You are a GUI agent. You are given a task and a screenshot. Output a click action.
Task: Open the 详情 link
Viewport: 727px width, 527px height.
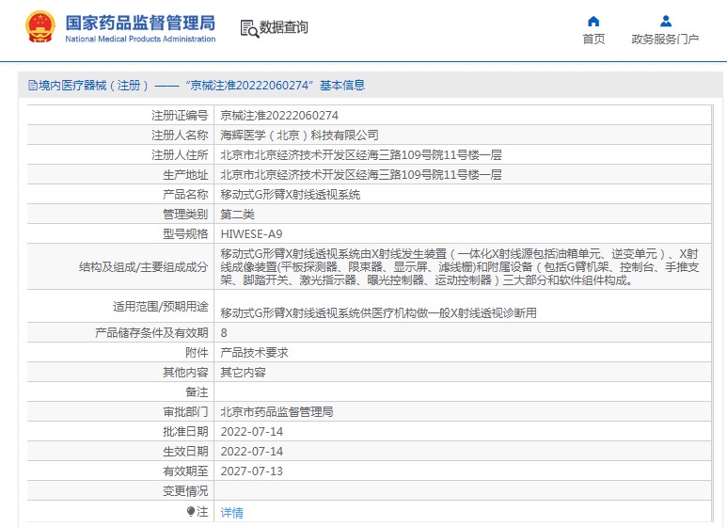231,512
